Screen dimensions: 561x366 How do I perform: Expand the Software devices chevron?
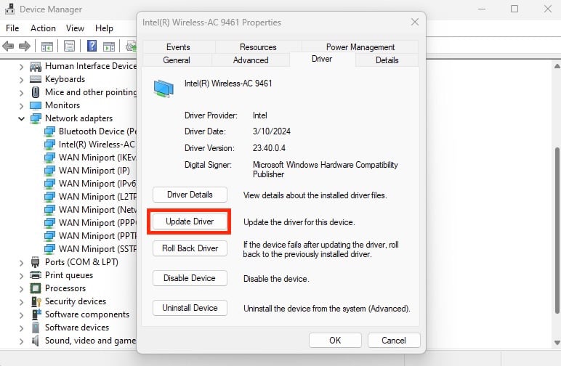click(x=22, y=328)
